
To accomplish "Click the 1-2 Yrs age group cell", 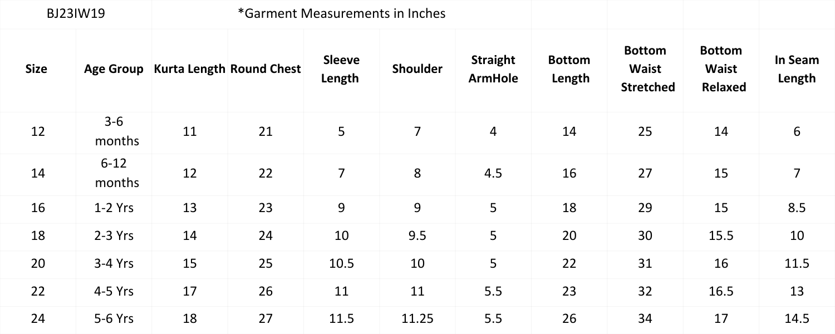I will (x=114, y=208).
